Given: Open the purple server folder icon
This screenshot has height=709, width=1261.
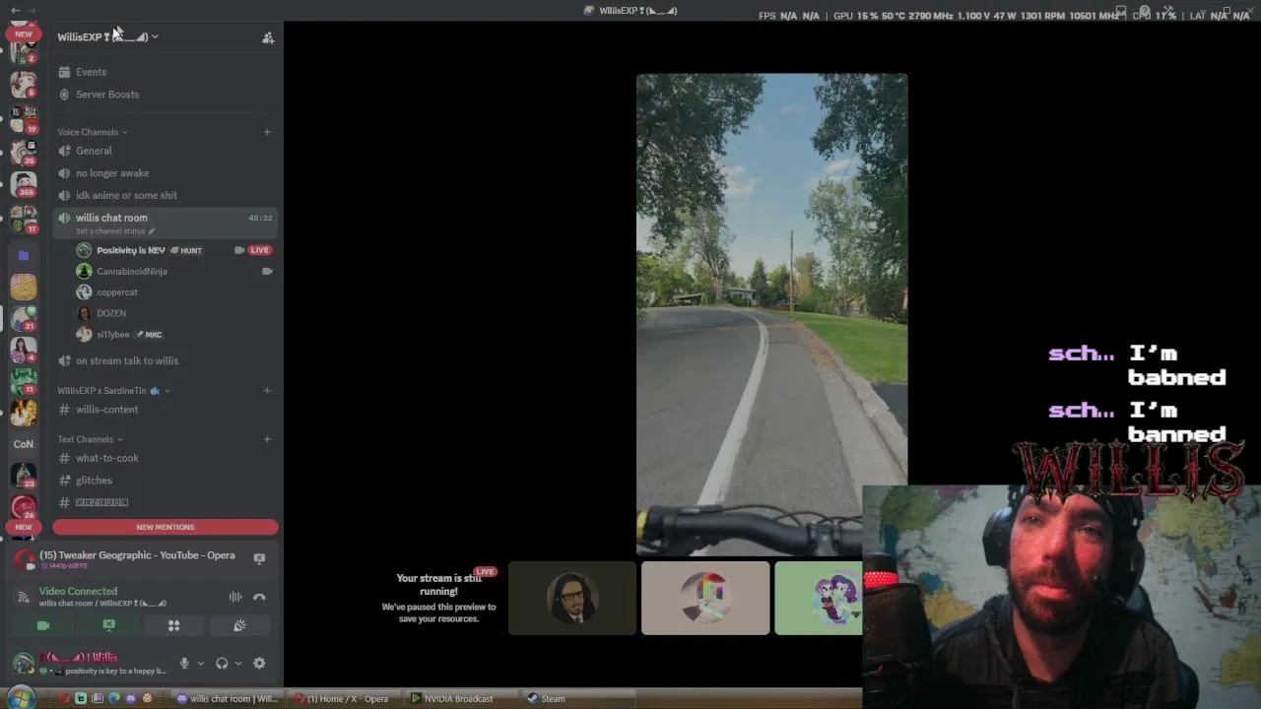Looking at the screenshot, I should tap(24, 256).
